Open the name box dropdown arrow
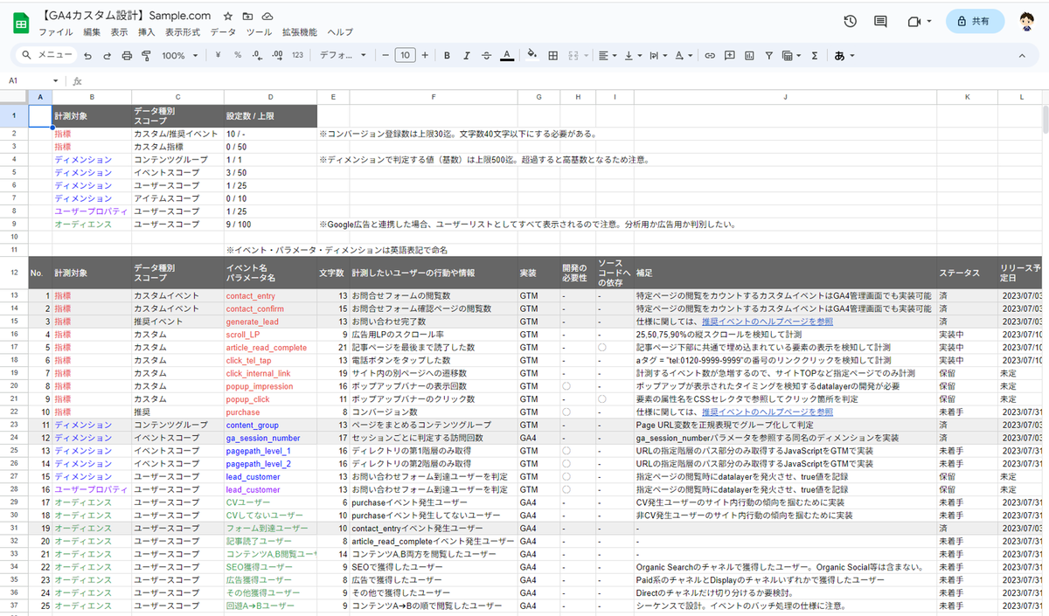This screenshot has width=1049, height=616. [x=56, y=80]
